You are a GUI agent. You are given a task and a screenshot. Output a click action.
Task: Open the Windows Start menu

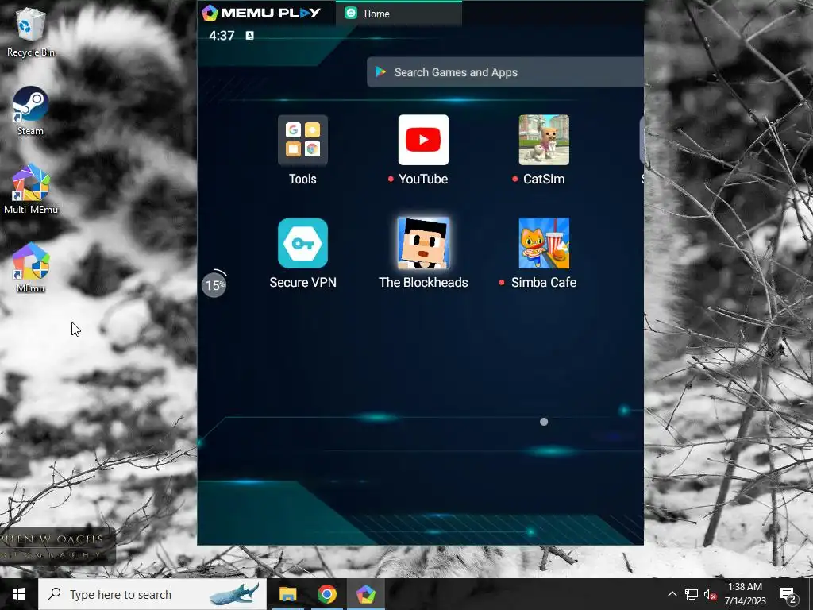pos(19,594)
